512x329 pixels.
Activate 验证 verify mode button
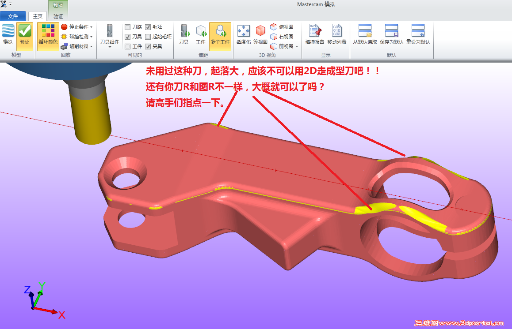[25, 36]
